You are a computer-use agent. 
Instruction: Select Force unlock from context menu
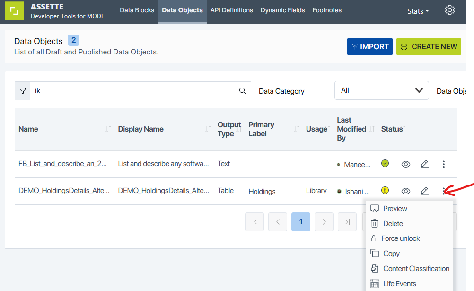point(401,238)
